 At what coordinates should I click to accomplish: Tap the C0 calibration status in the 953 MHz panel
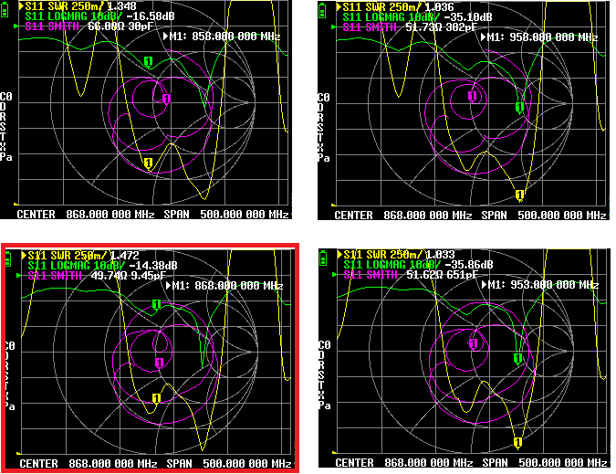324,345
